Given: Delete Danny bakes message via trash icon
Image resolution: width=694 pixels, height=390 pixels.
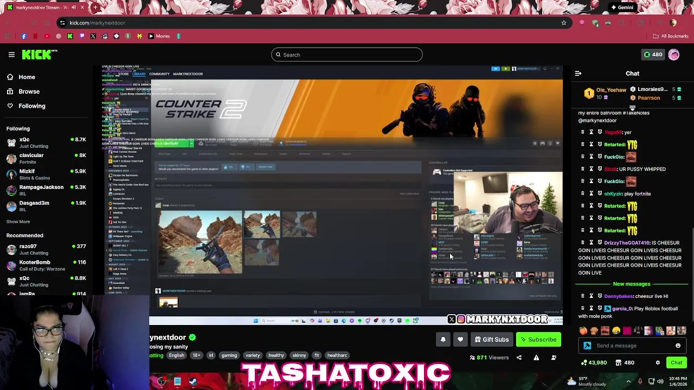Looking at the screenshot, I should click(x=583, y=296).
